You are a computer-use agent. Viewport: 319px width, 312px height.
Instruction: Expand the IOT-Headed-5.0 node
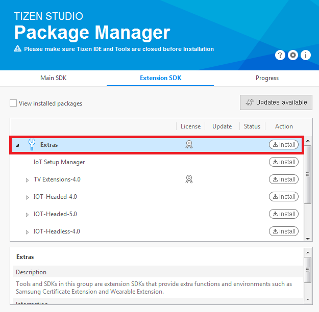click(28, 215)
